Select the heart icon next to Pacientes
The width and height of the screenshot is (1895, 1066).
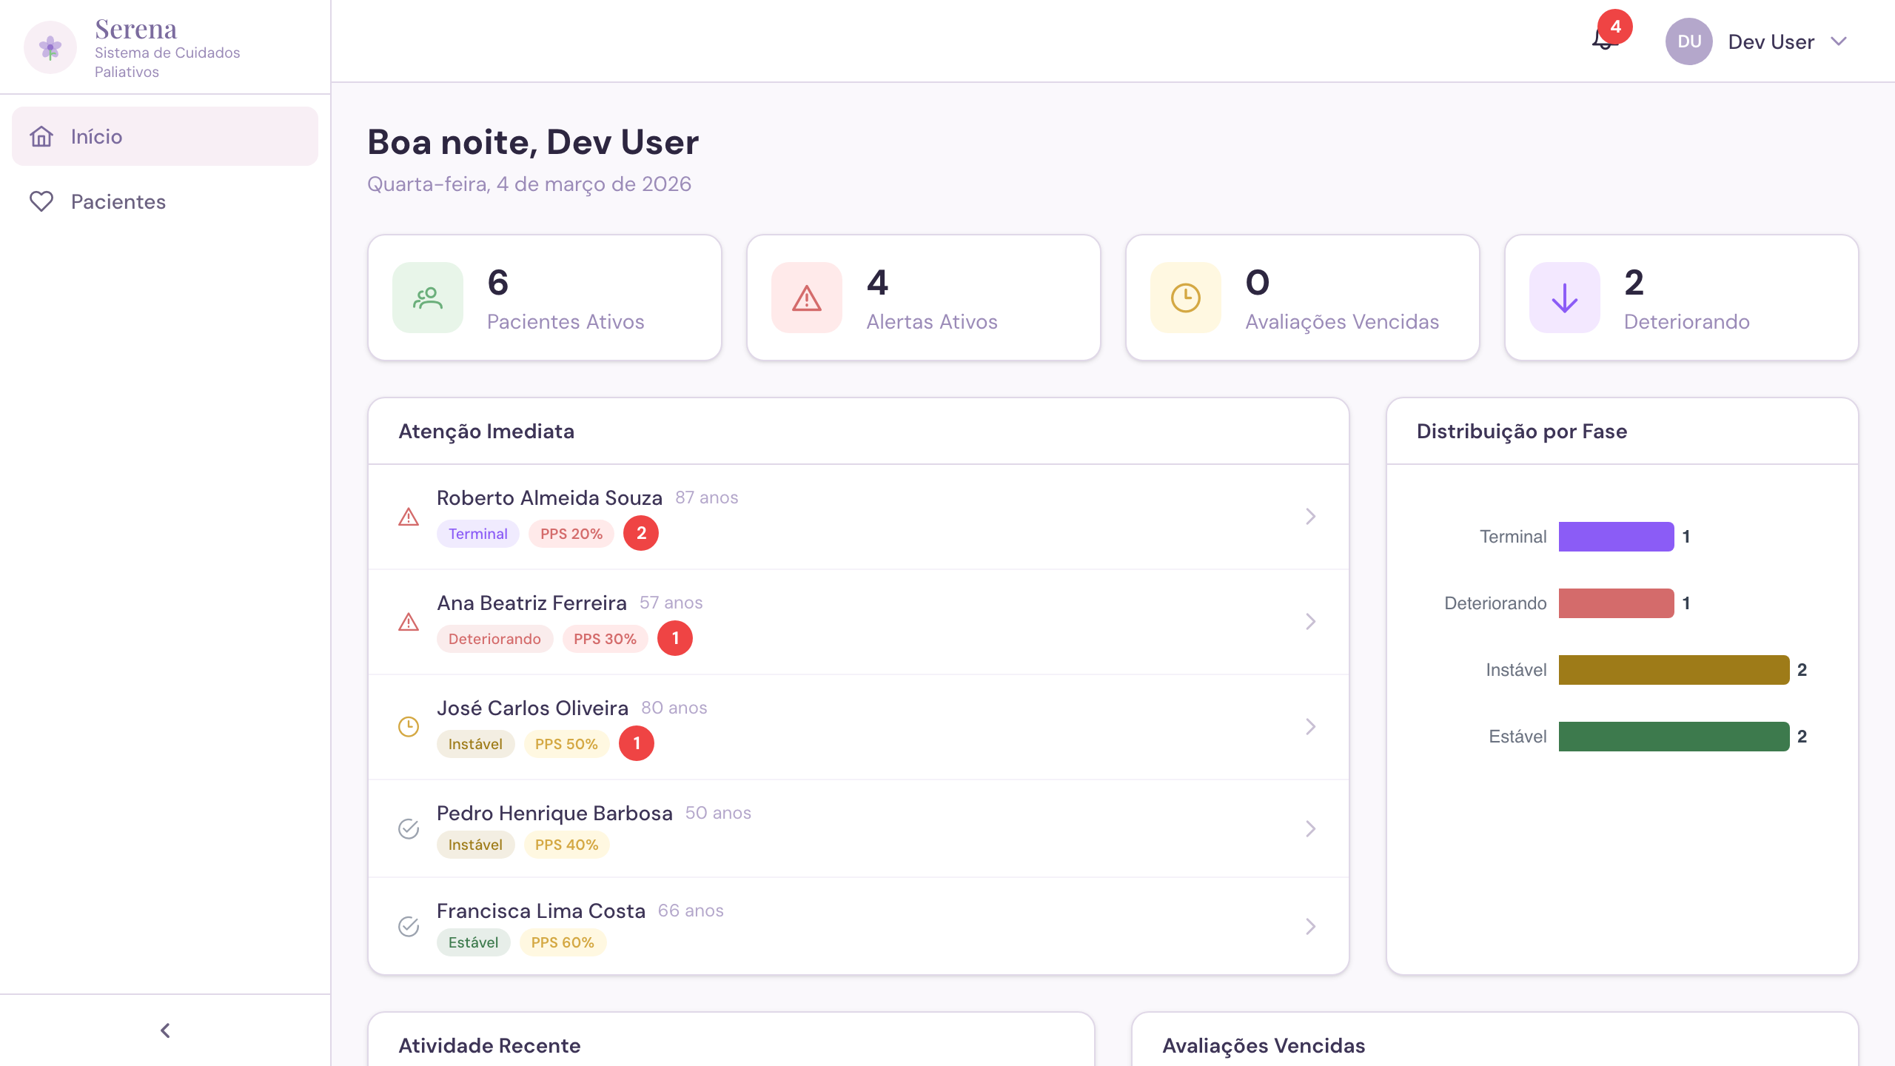[x=41, y=201]
